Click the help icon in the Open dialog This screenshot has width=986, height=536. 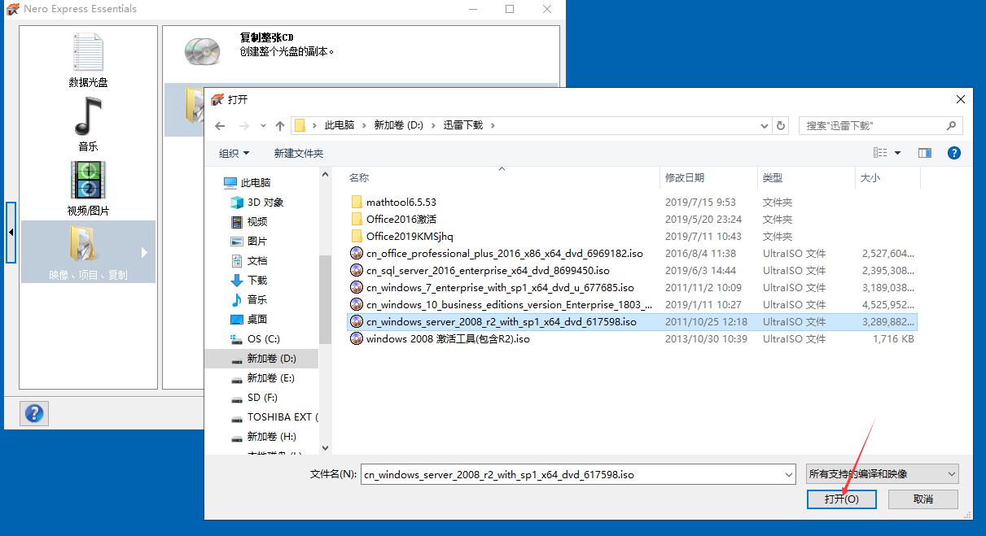click(954, 153)
